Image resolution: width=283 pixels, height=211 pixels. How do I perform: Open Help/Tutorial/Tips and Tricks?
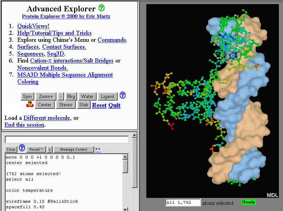[x=54, y=33]
